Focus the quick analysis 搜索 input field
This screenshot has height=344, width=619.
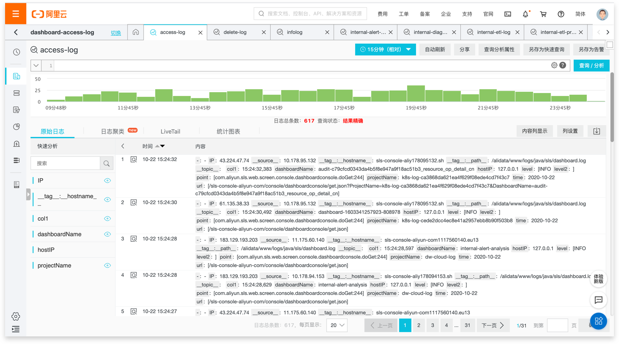66,163
